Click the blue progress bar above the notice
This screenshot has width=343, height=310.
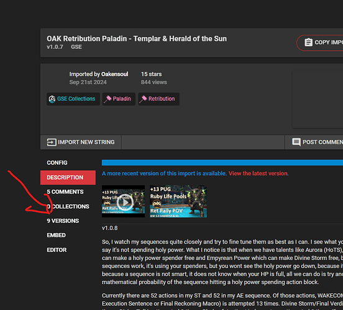point(222,162)
